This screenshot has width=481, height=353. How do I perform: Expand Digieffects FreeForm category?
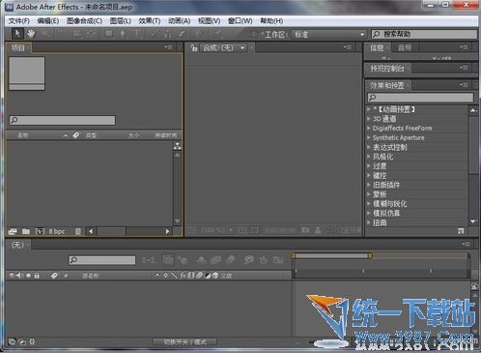[x=369, y=128]
